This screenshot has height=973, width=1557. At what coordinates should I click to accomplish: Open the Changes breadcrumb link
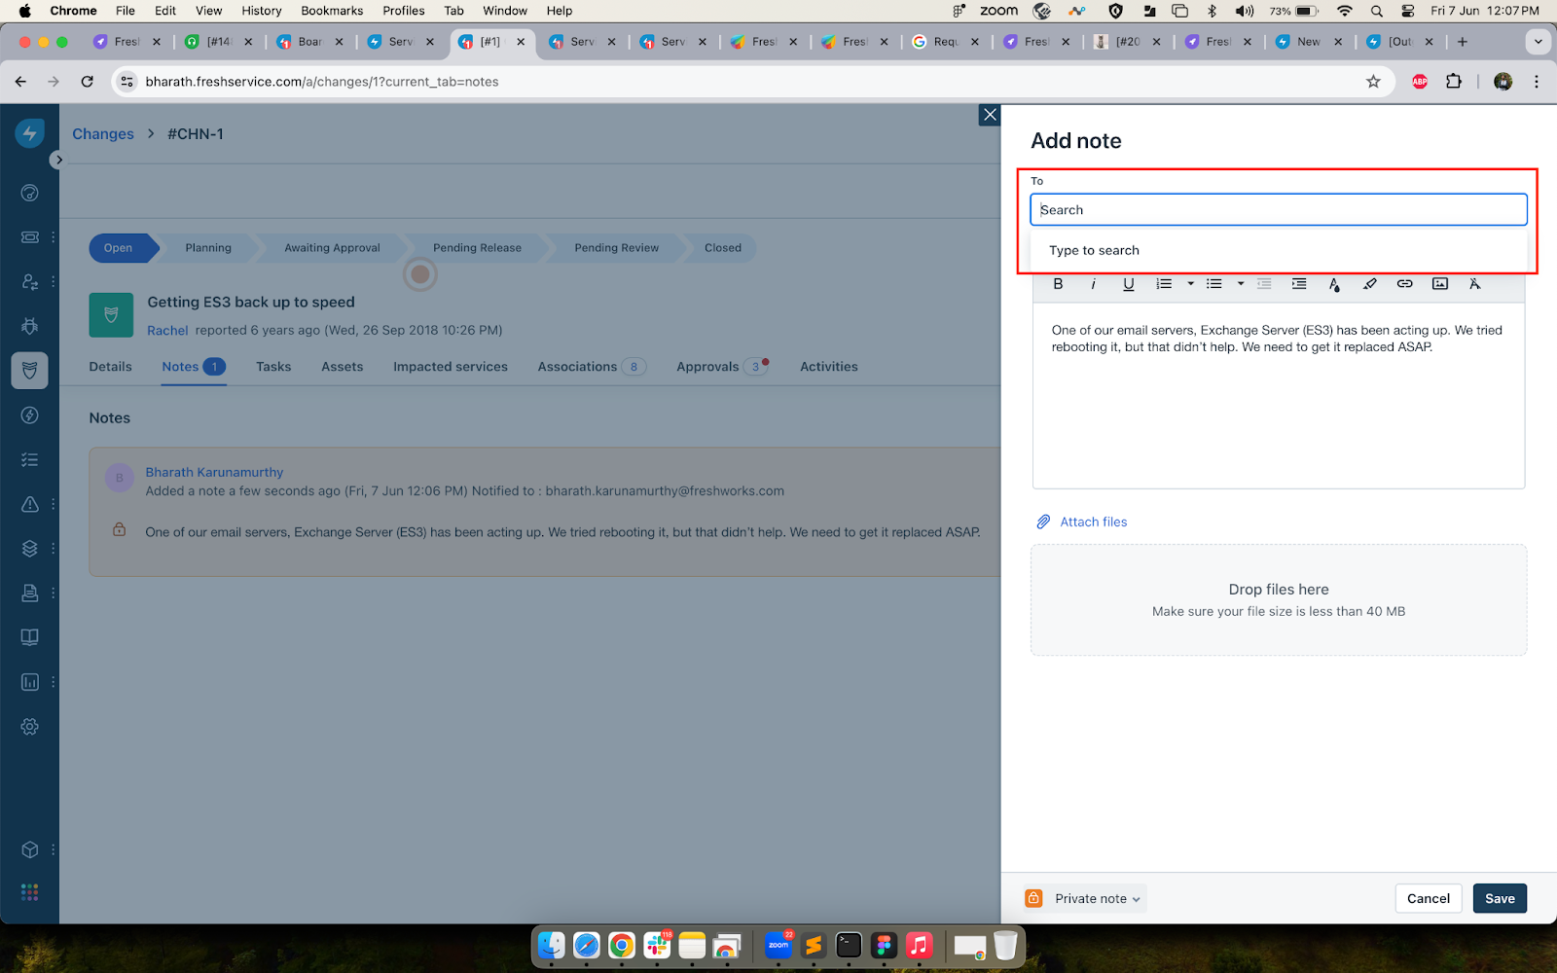(103, 134)
